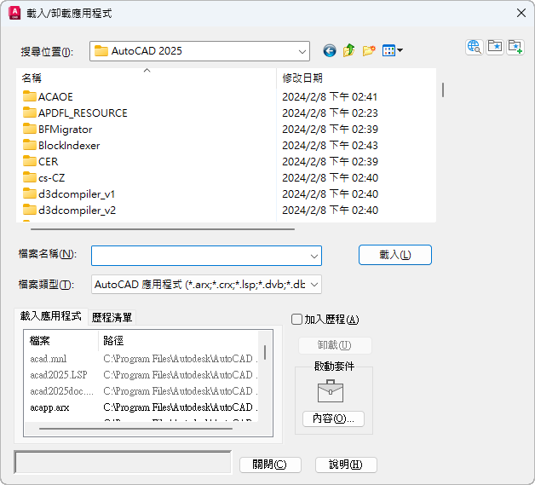Click the 2024/2/8 下午 02:23 date cell
Image resolution: width=535 pixels, height=485 pixels.
(330, 113)
